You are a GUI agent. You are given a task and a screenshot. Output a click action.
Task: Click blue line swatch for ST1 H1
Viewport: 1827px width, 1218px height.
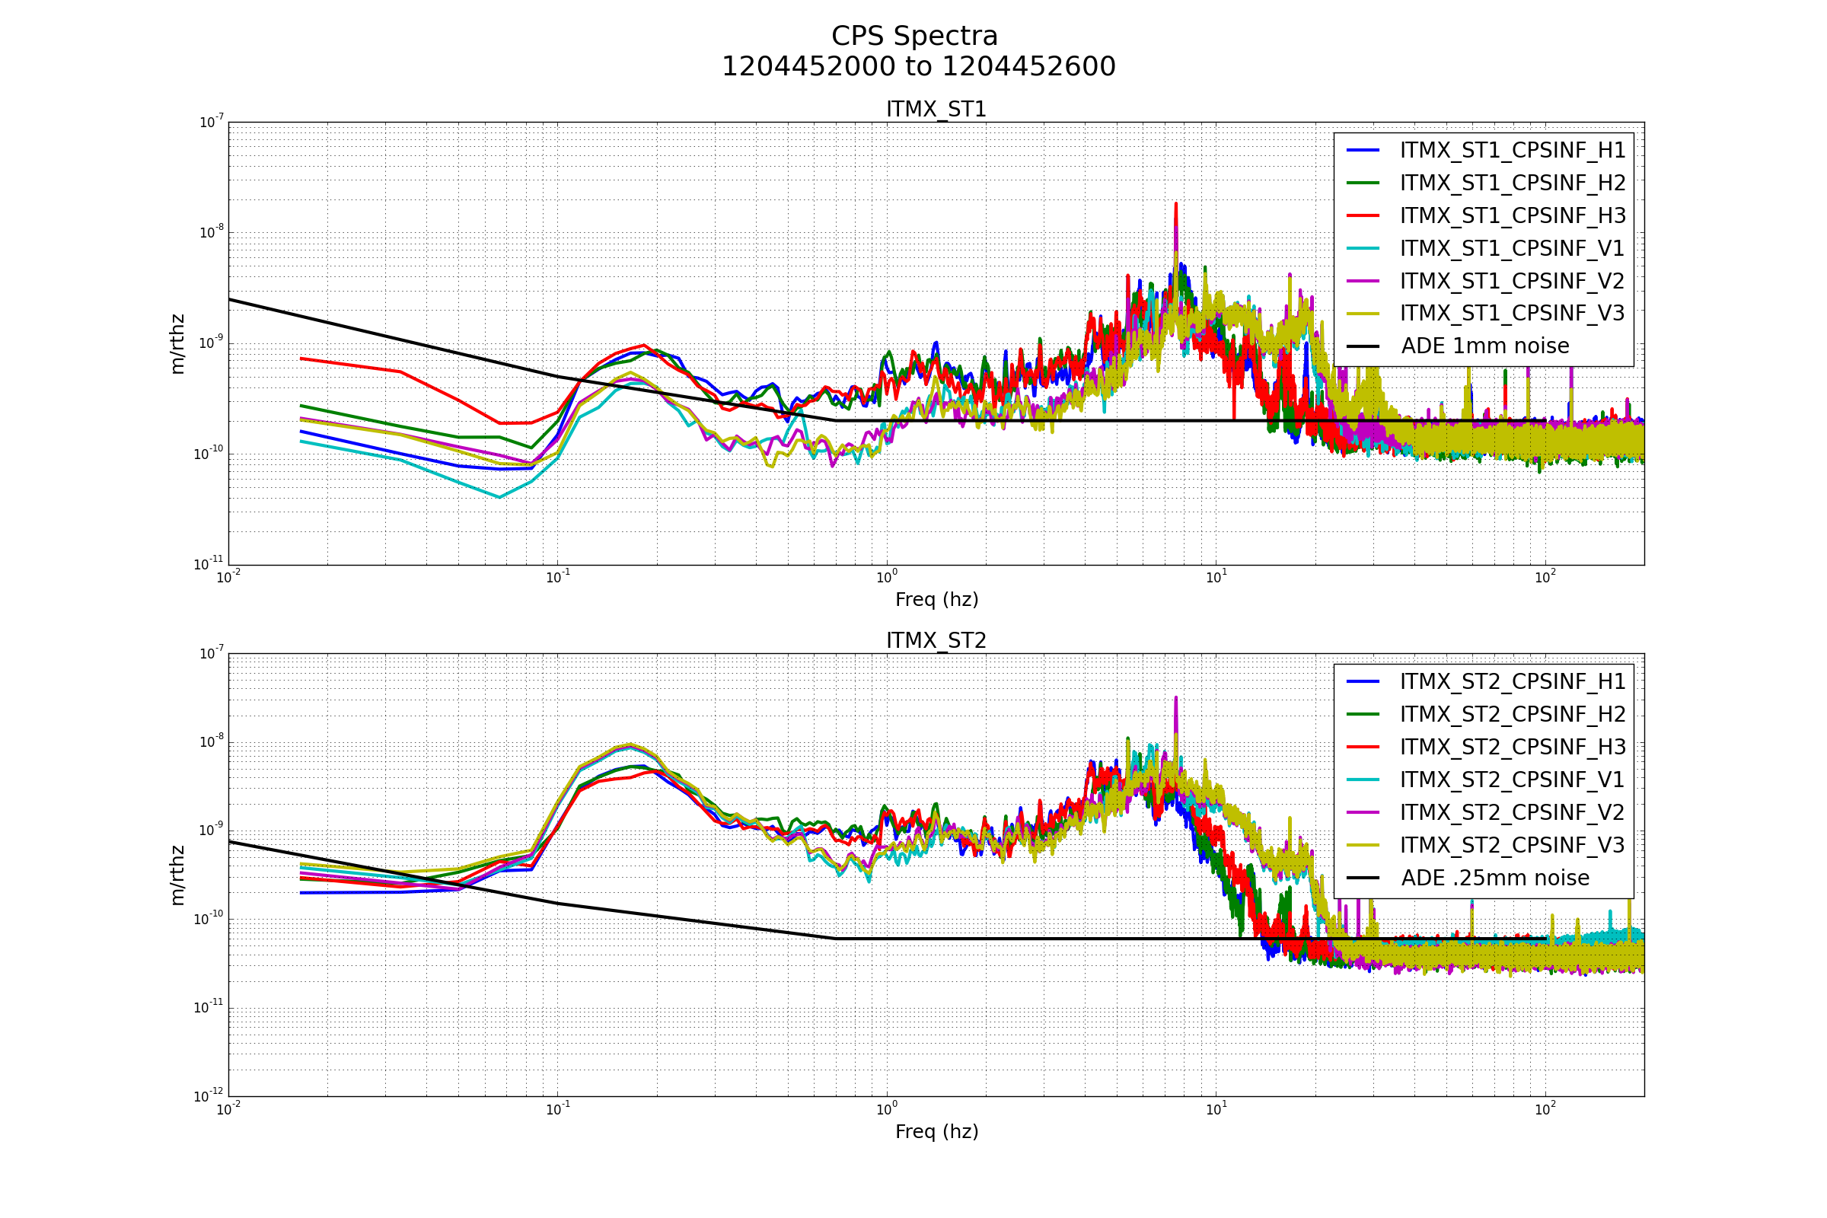point(1363,150)
